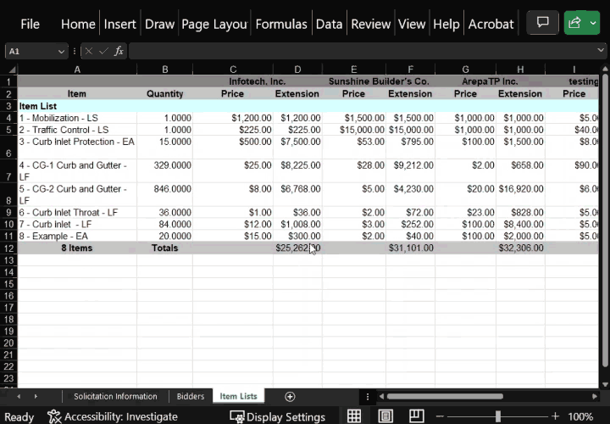
Task: Open the Draw ribbon tab
Action: (159, 24)
